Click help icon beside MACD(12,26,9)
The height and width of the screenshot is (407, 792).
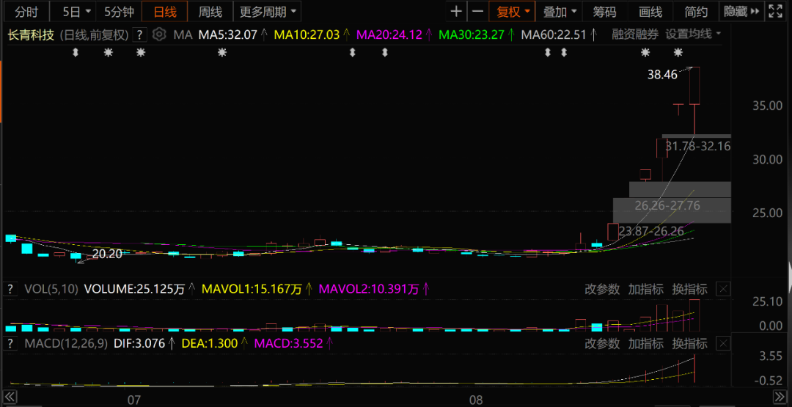[10, 344]
